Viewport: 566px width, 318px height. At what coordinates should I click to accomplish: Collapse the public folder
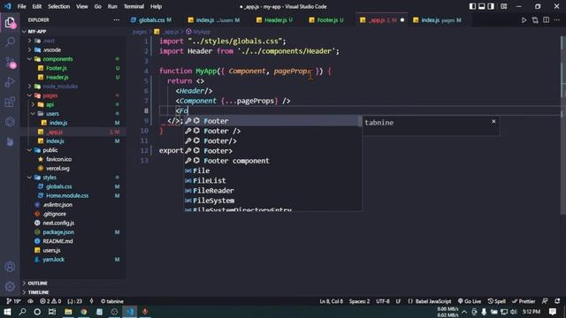point(50,150)
